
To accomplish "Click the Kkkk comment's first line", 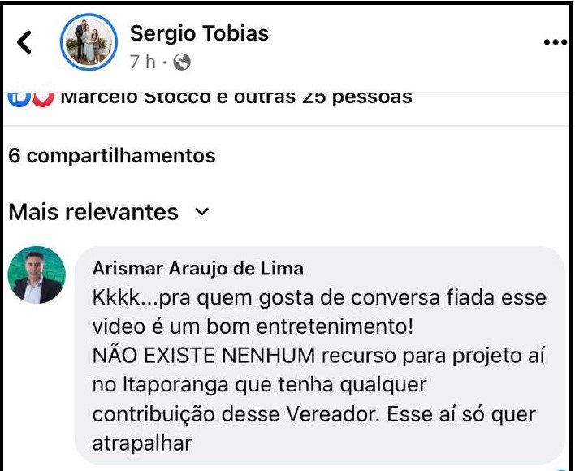I will pyautogui.click(x=319, y=297).
